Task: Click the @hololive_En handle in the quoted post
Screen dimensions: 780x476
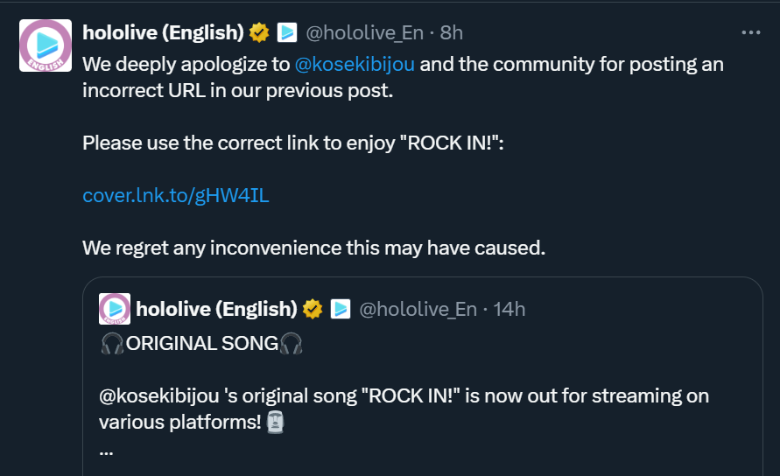Action: 418,309
